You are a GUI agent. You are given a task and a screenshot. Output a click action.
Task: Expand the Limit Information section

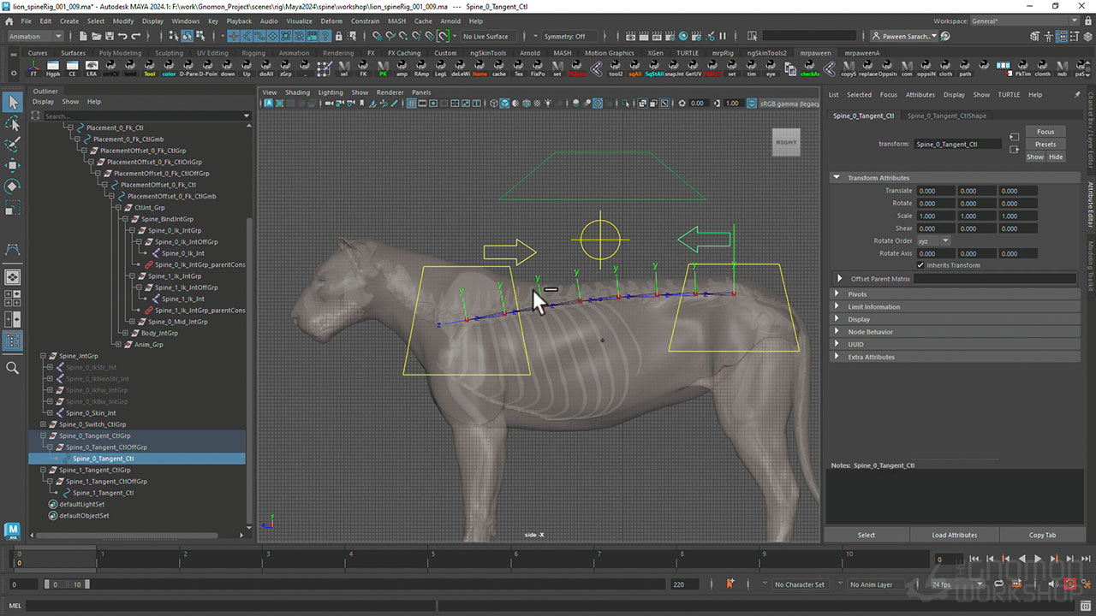tap(874, 306)
